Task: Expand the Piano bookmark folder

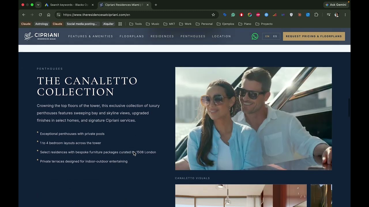Action: [245, 24]
